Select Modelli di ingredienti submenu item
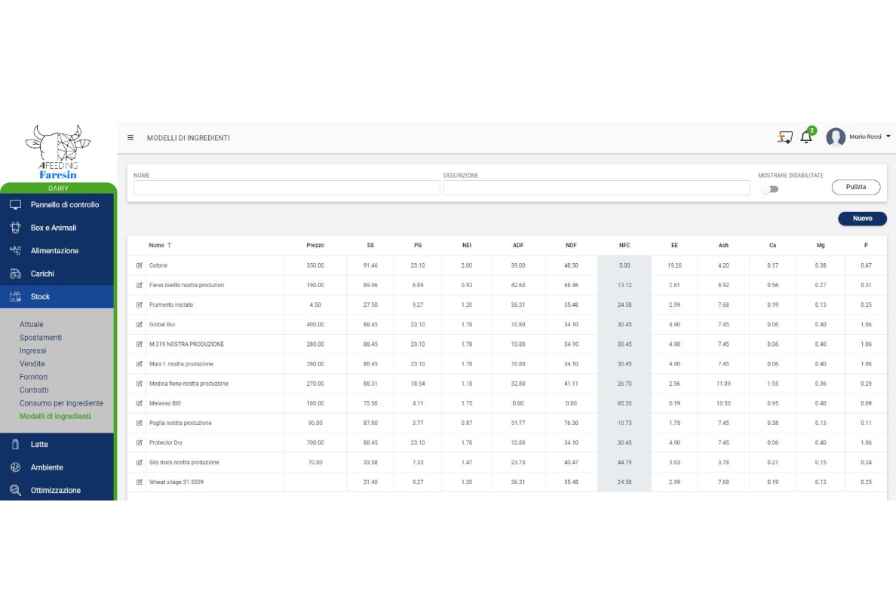 55,416
